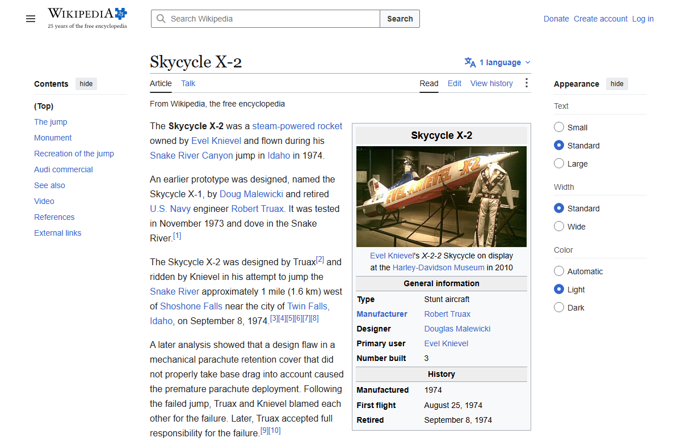The width and height of the screenshot is (681, 442).
Task: Jump to Monument section
Action: (53, 138)
